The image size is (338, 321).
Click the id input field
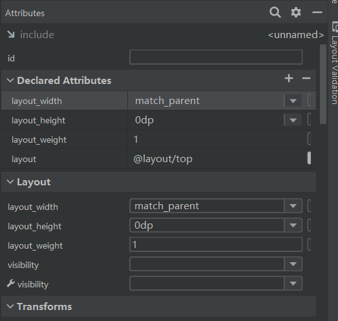click(x=216, y=57)
